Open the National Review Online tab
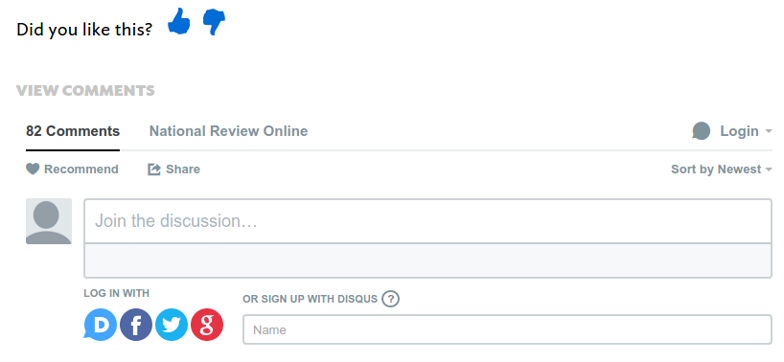Image resolution: width=784 pixels, height=362 pixels. coord(228,131)
